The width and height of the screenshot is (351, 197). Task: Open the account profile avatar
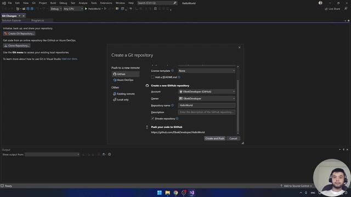click(320, 3)
